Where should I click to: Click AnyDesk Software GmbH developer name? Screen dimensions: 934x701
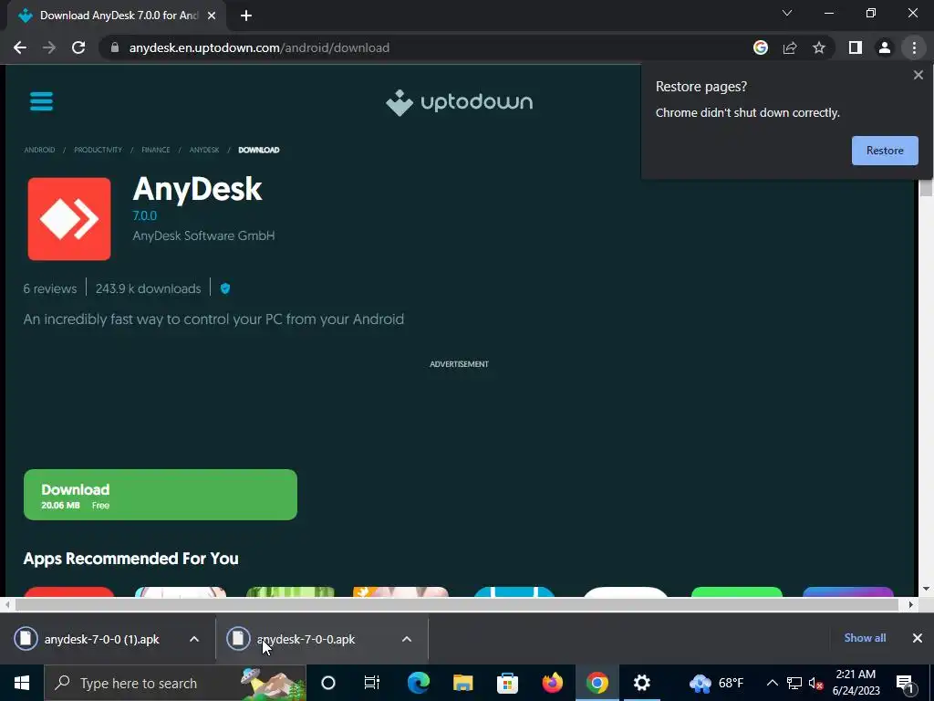tap(203, 235)
